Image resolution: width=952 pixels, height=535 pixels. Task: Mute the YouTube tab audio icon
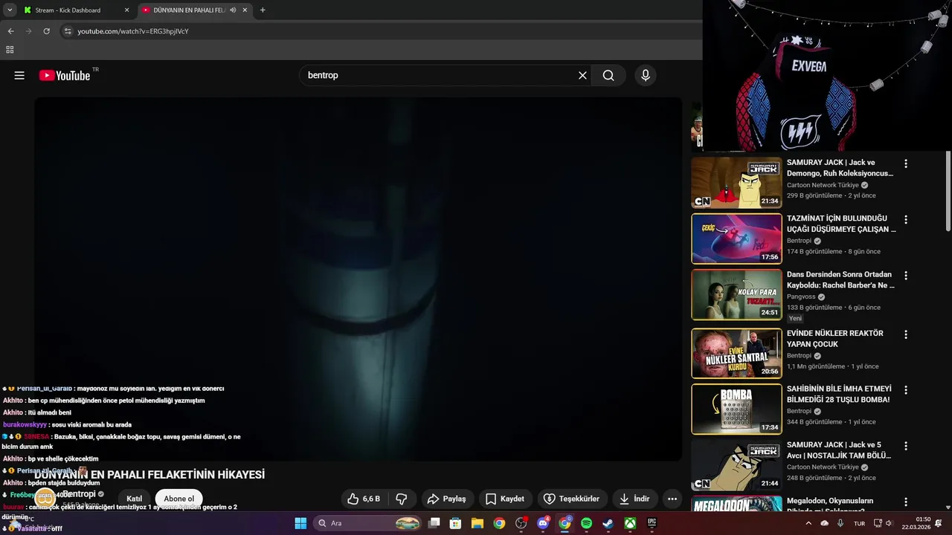pyautogui.click(x=233, y=10)
